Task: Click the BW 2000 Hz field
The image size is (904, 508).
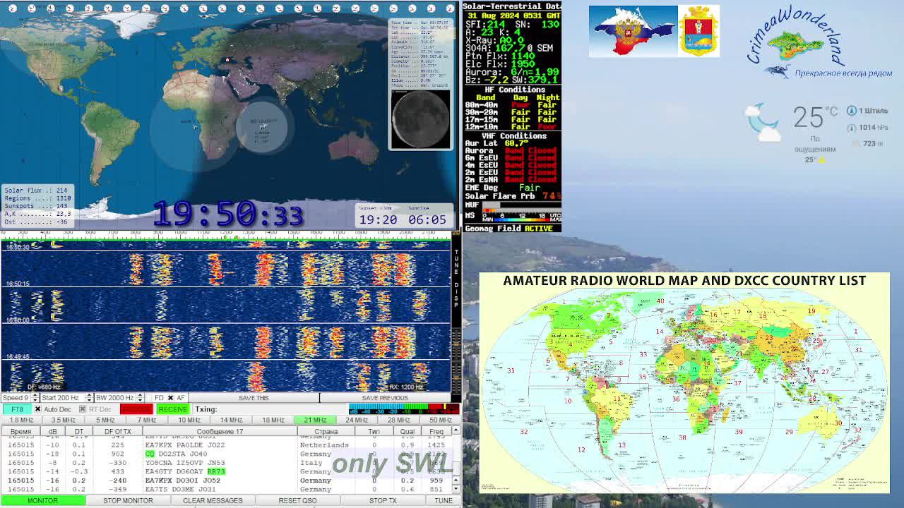Action: (x=116, y=398)
